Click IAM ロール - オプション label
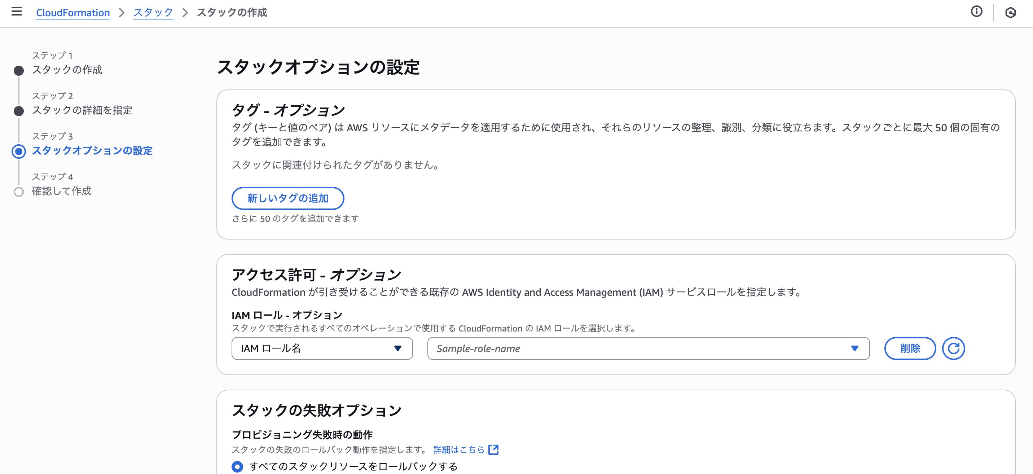The image size is (1033, 474). [x=287, y=315]
